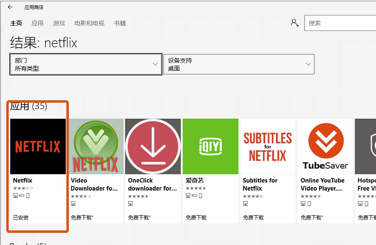Switch to the 主页 tab
Screen dimensions: 376x245
16,23
